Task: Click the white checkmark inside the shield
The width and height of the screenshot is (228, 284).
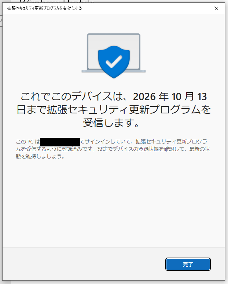Action: point(114,61)
